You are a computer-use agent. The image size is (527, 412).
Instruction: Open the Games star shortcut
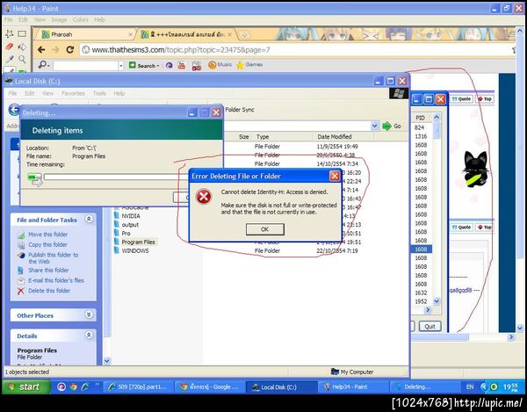pos(249,64)
